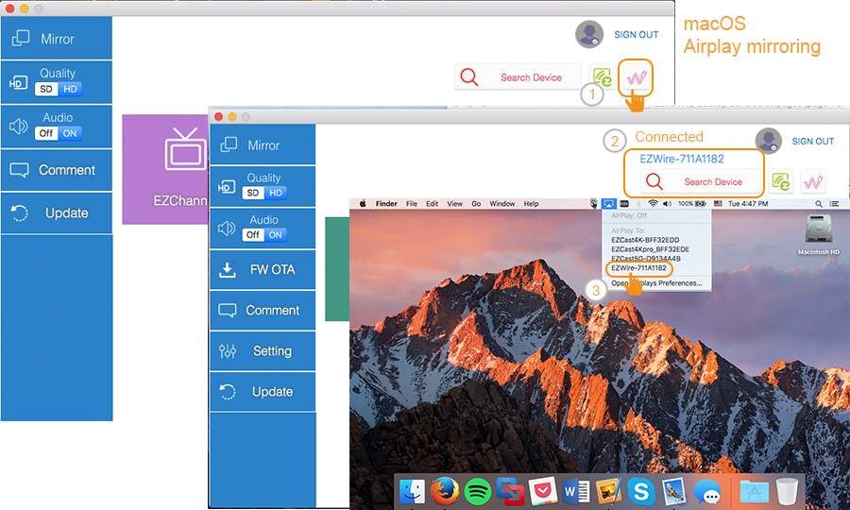Switch Quality to SD in front window

tap(252, 193)
